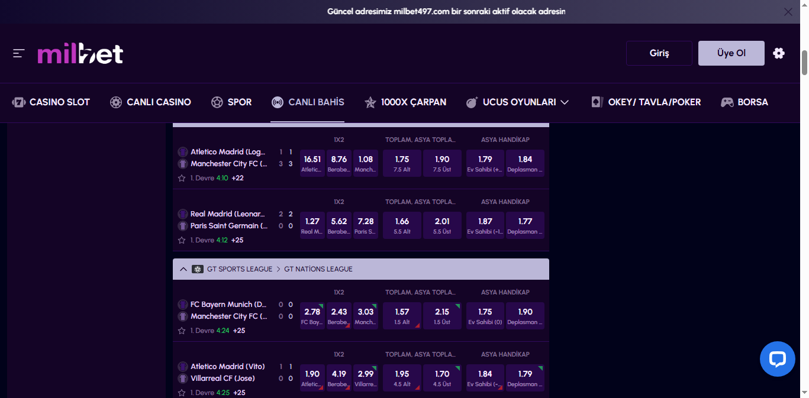This screenshot has width=809, height=398.
Task: Click the gamepad icon by BORSA
Action: [727, 102]
